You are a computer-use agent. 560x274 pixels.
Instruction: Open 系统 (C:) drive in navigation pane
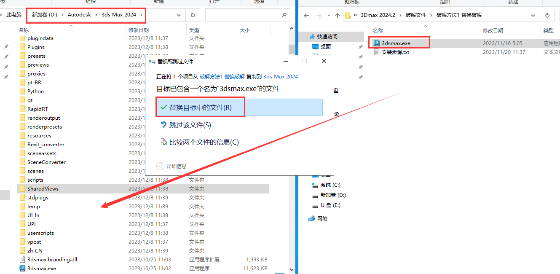(x=330, y=185)
